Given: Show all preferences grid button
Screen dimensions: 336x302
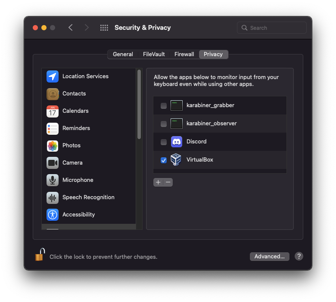Looking at the screenshot, I should coord(104,28).
